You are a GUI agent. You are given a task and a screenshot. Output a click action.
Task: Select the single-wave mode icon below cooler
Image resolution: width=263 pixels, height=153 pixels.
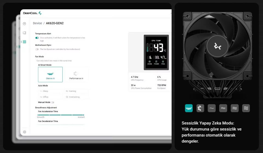point(212,108)
